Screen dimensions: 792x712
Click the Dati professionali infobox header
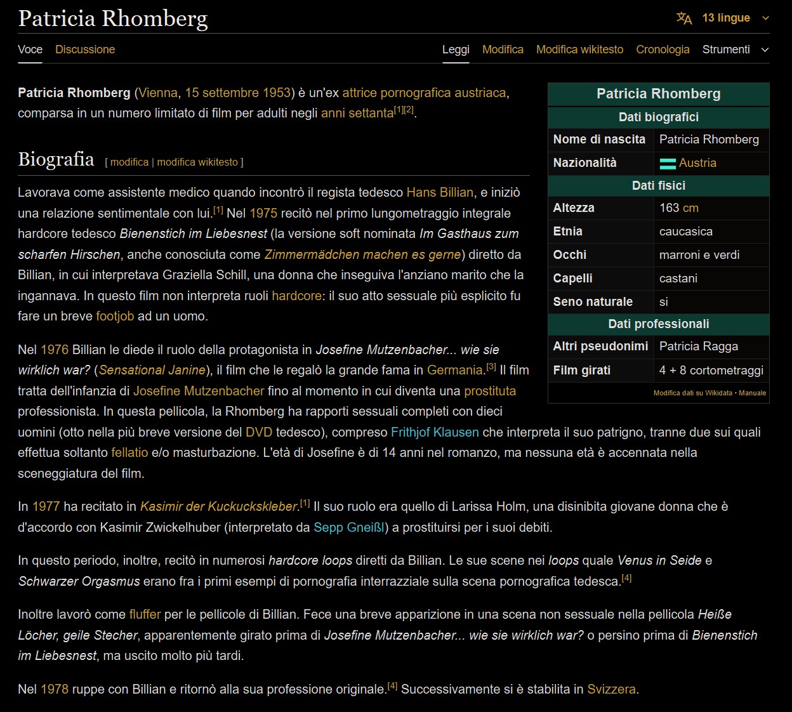click(x=659, y=324)
